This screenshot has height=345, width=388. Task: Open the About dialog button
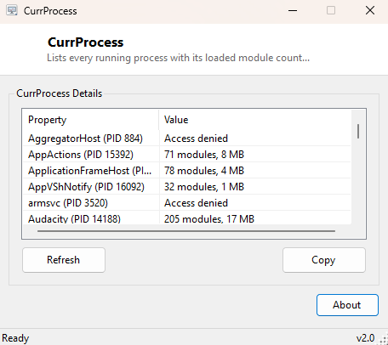point(347,305)
